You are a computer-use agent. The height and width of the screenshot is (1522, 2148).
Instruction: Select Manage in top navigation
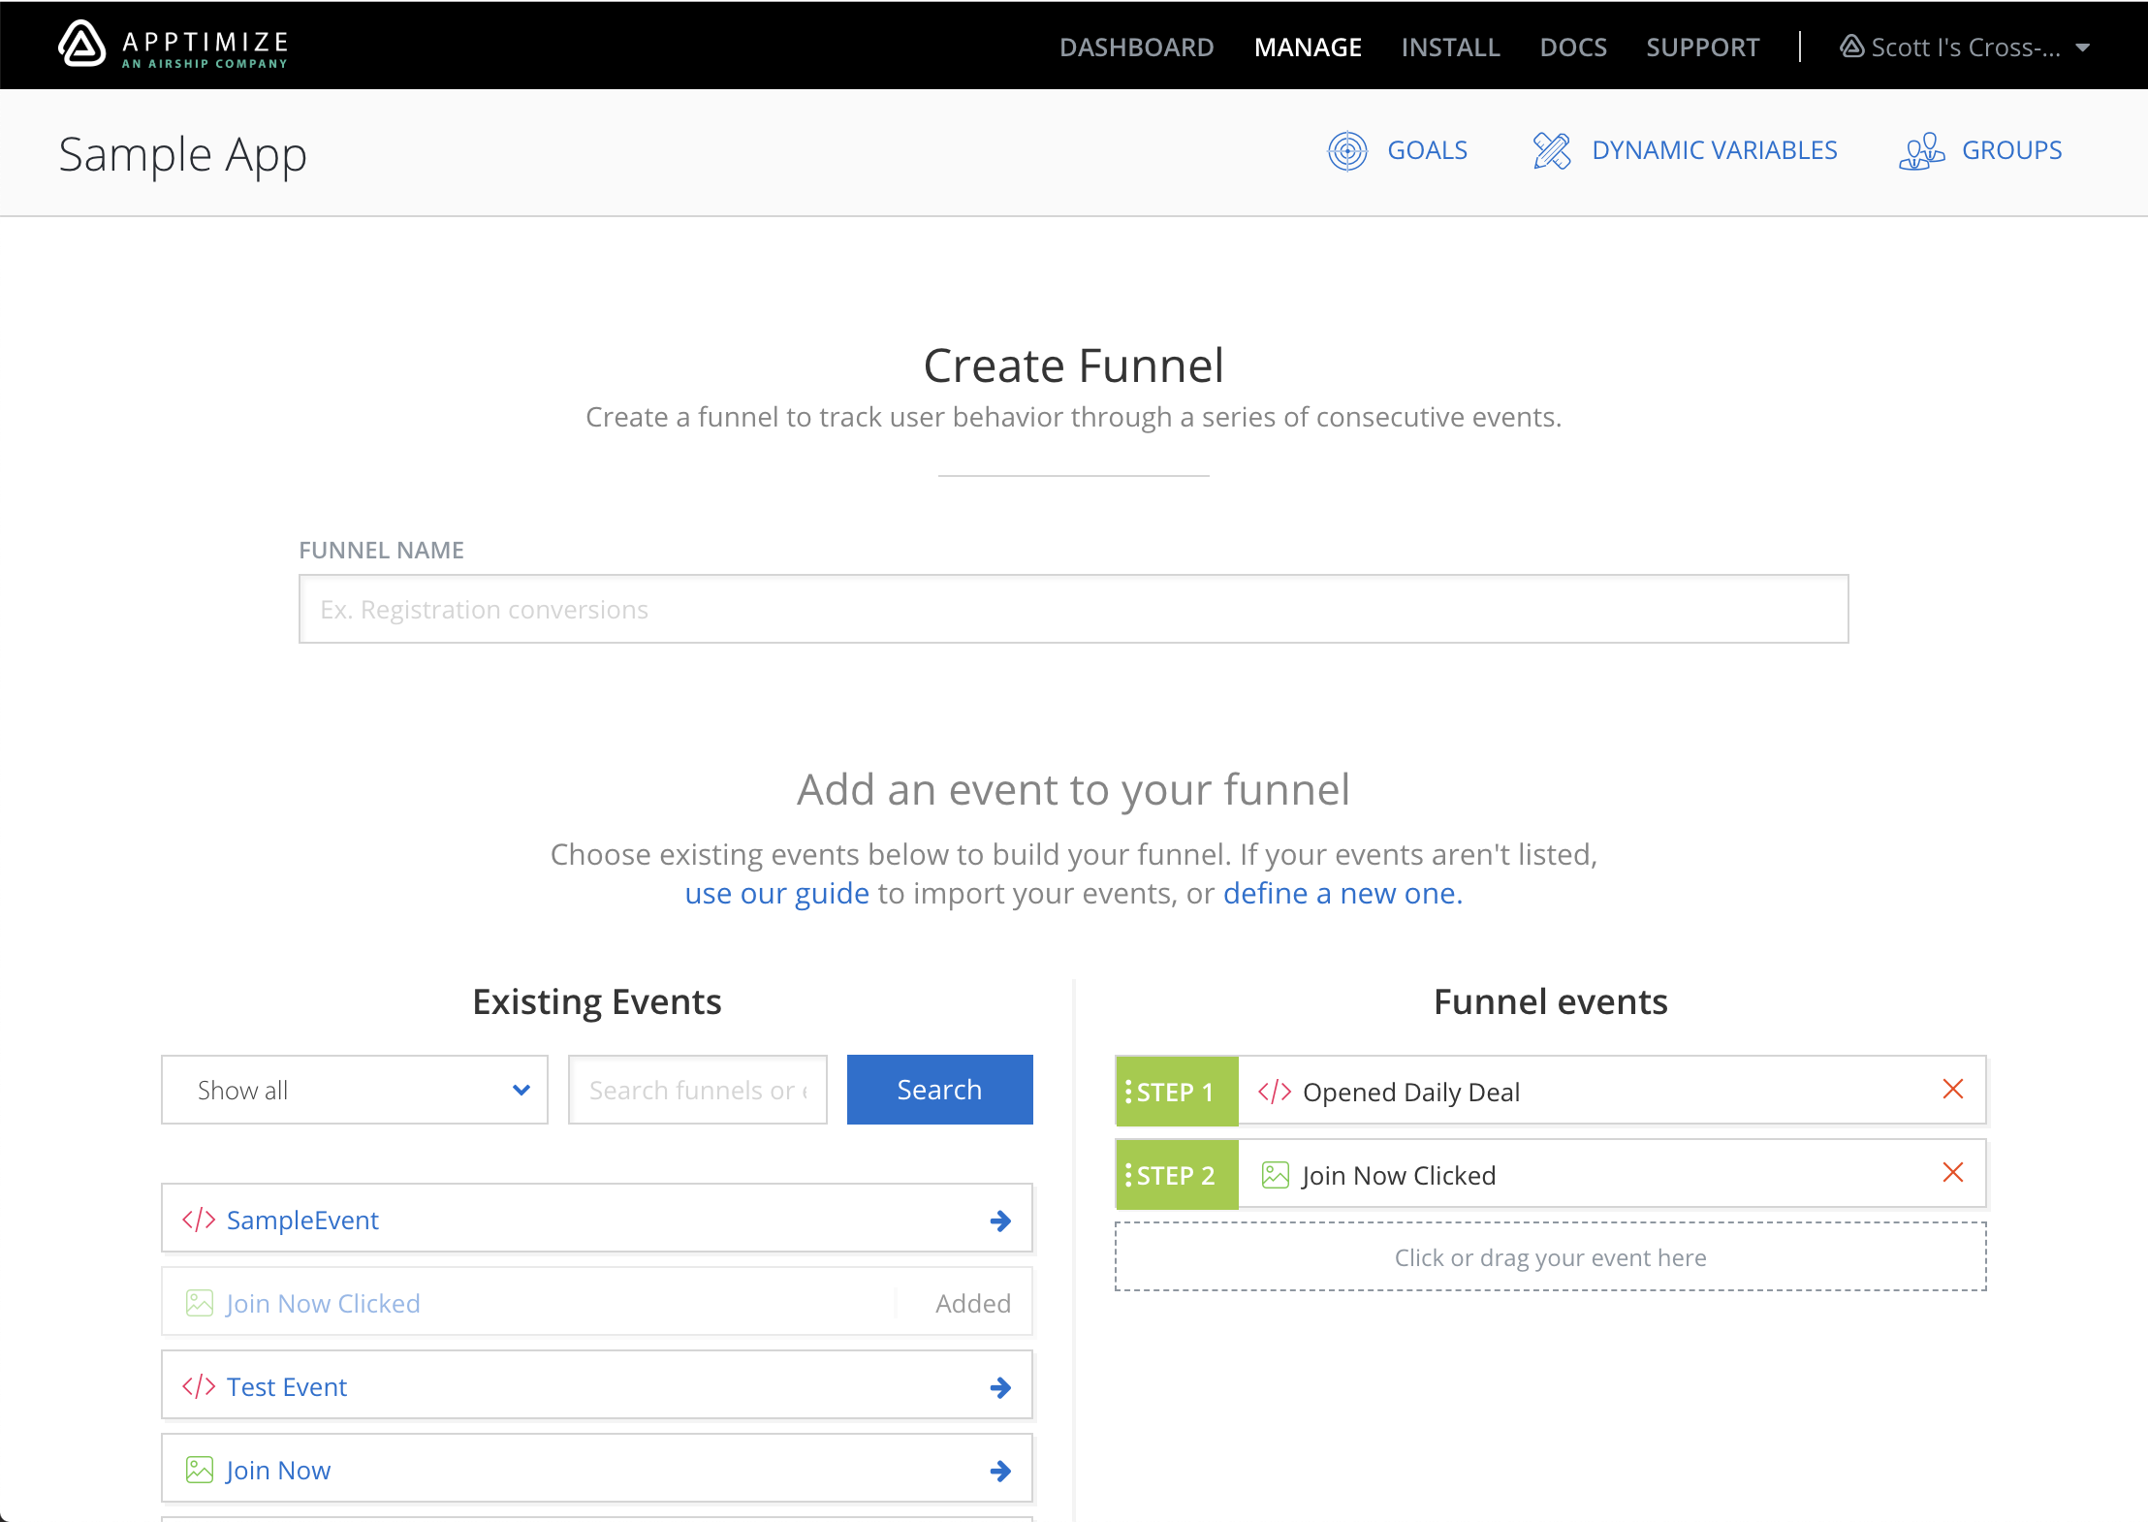pos(1308,48)
